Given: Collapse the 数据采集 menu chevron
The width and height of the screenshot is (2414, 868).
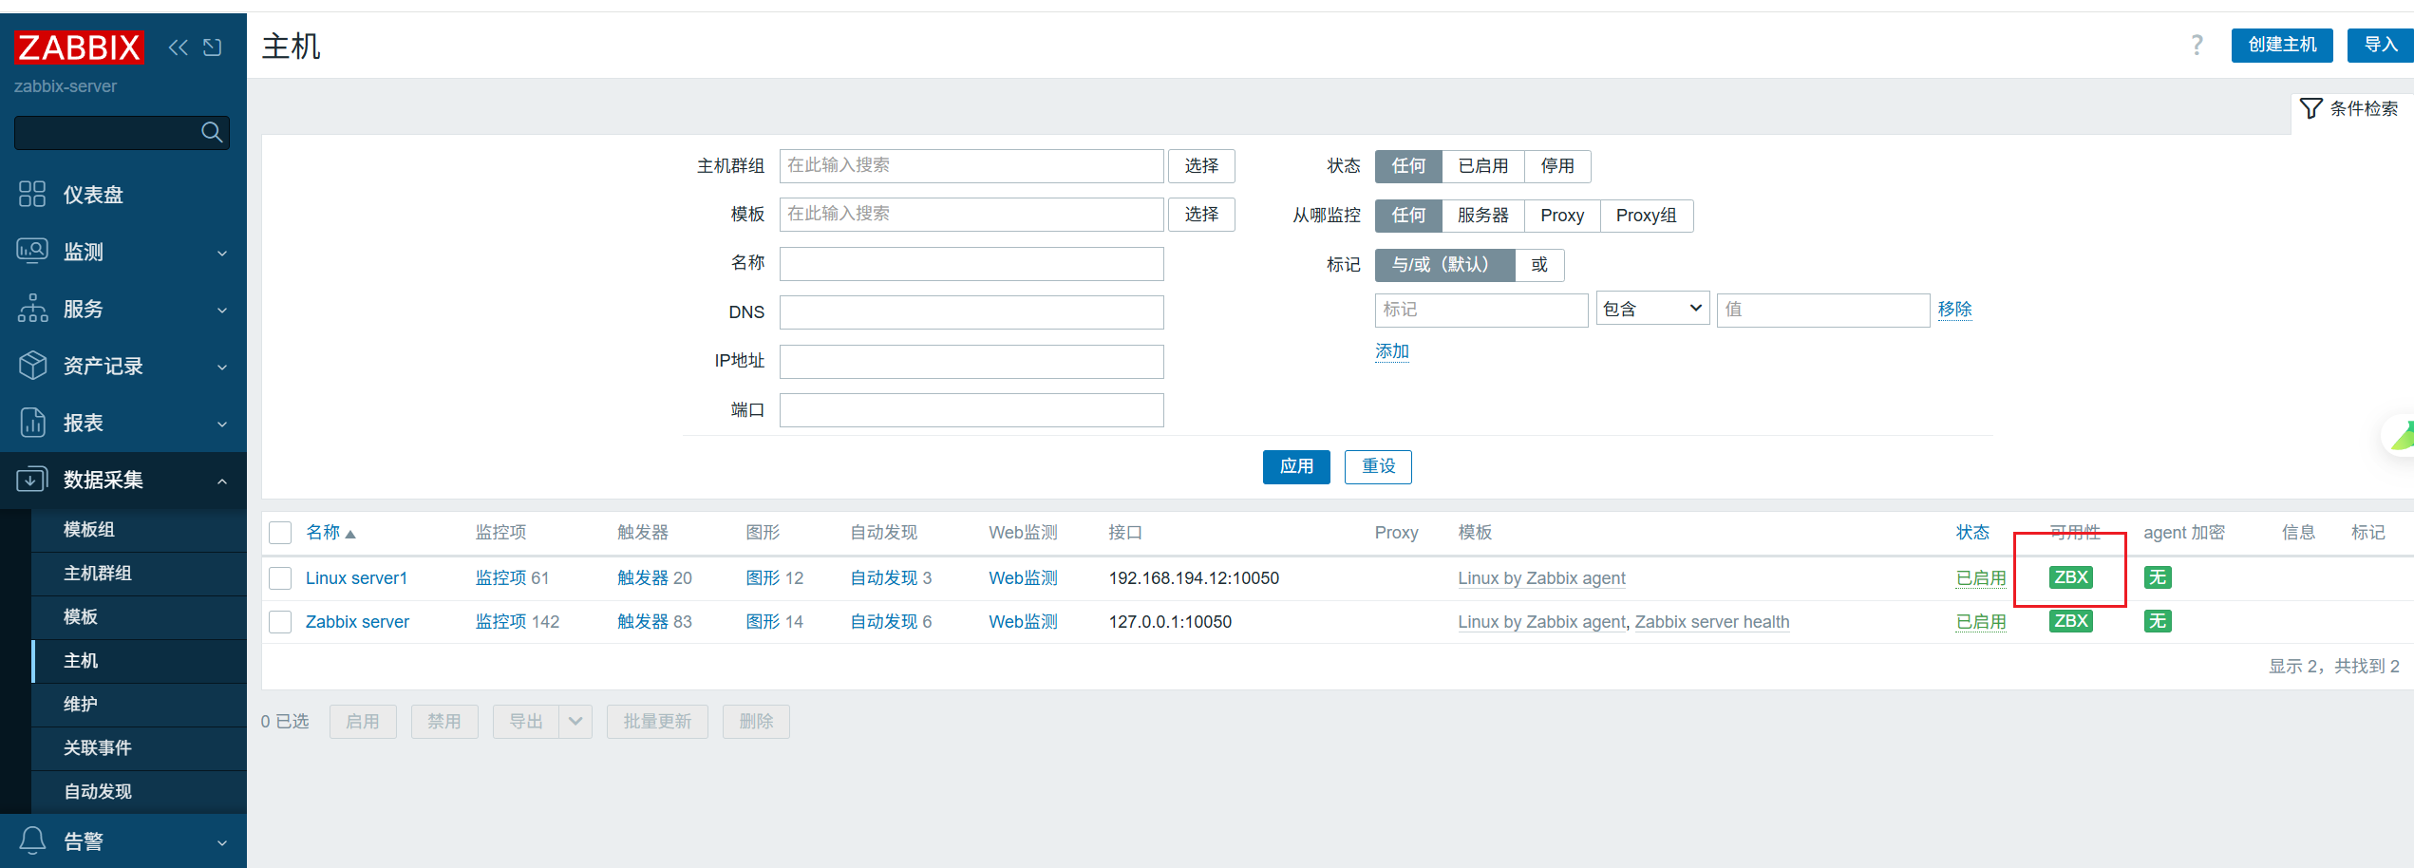Looking at the screenshot, I should click(222, 481).
